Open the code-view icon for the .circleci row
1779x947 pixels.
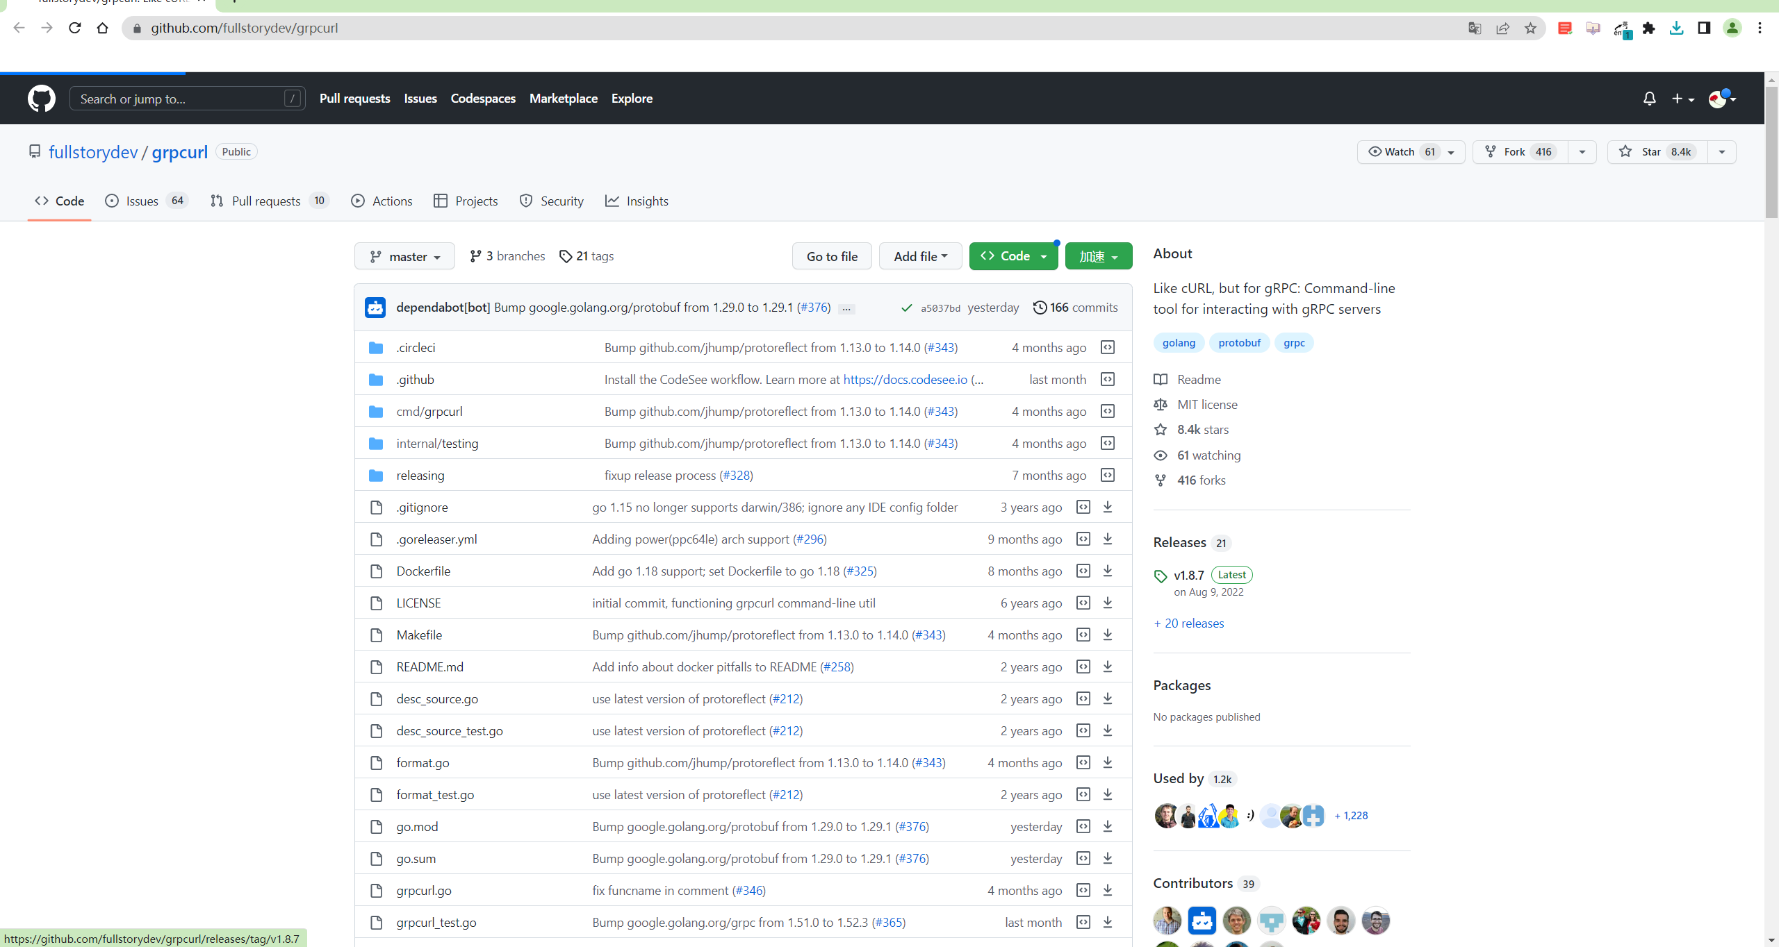1108,347
